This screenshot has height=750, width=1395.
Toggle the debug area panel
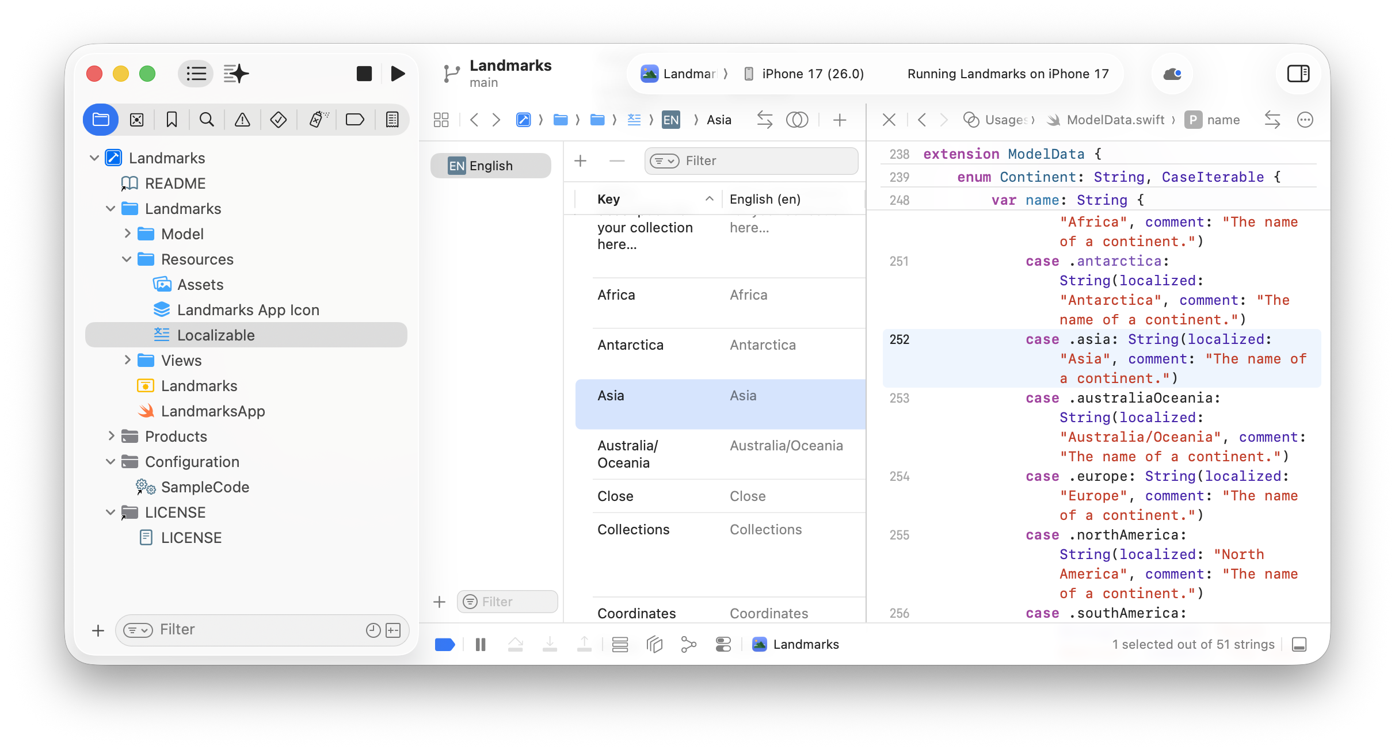(1299, 645)
